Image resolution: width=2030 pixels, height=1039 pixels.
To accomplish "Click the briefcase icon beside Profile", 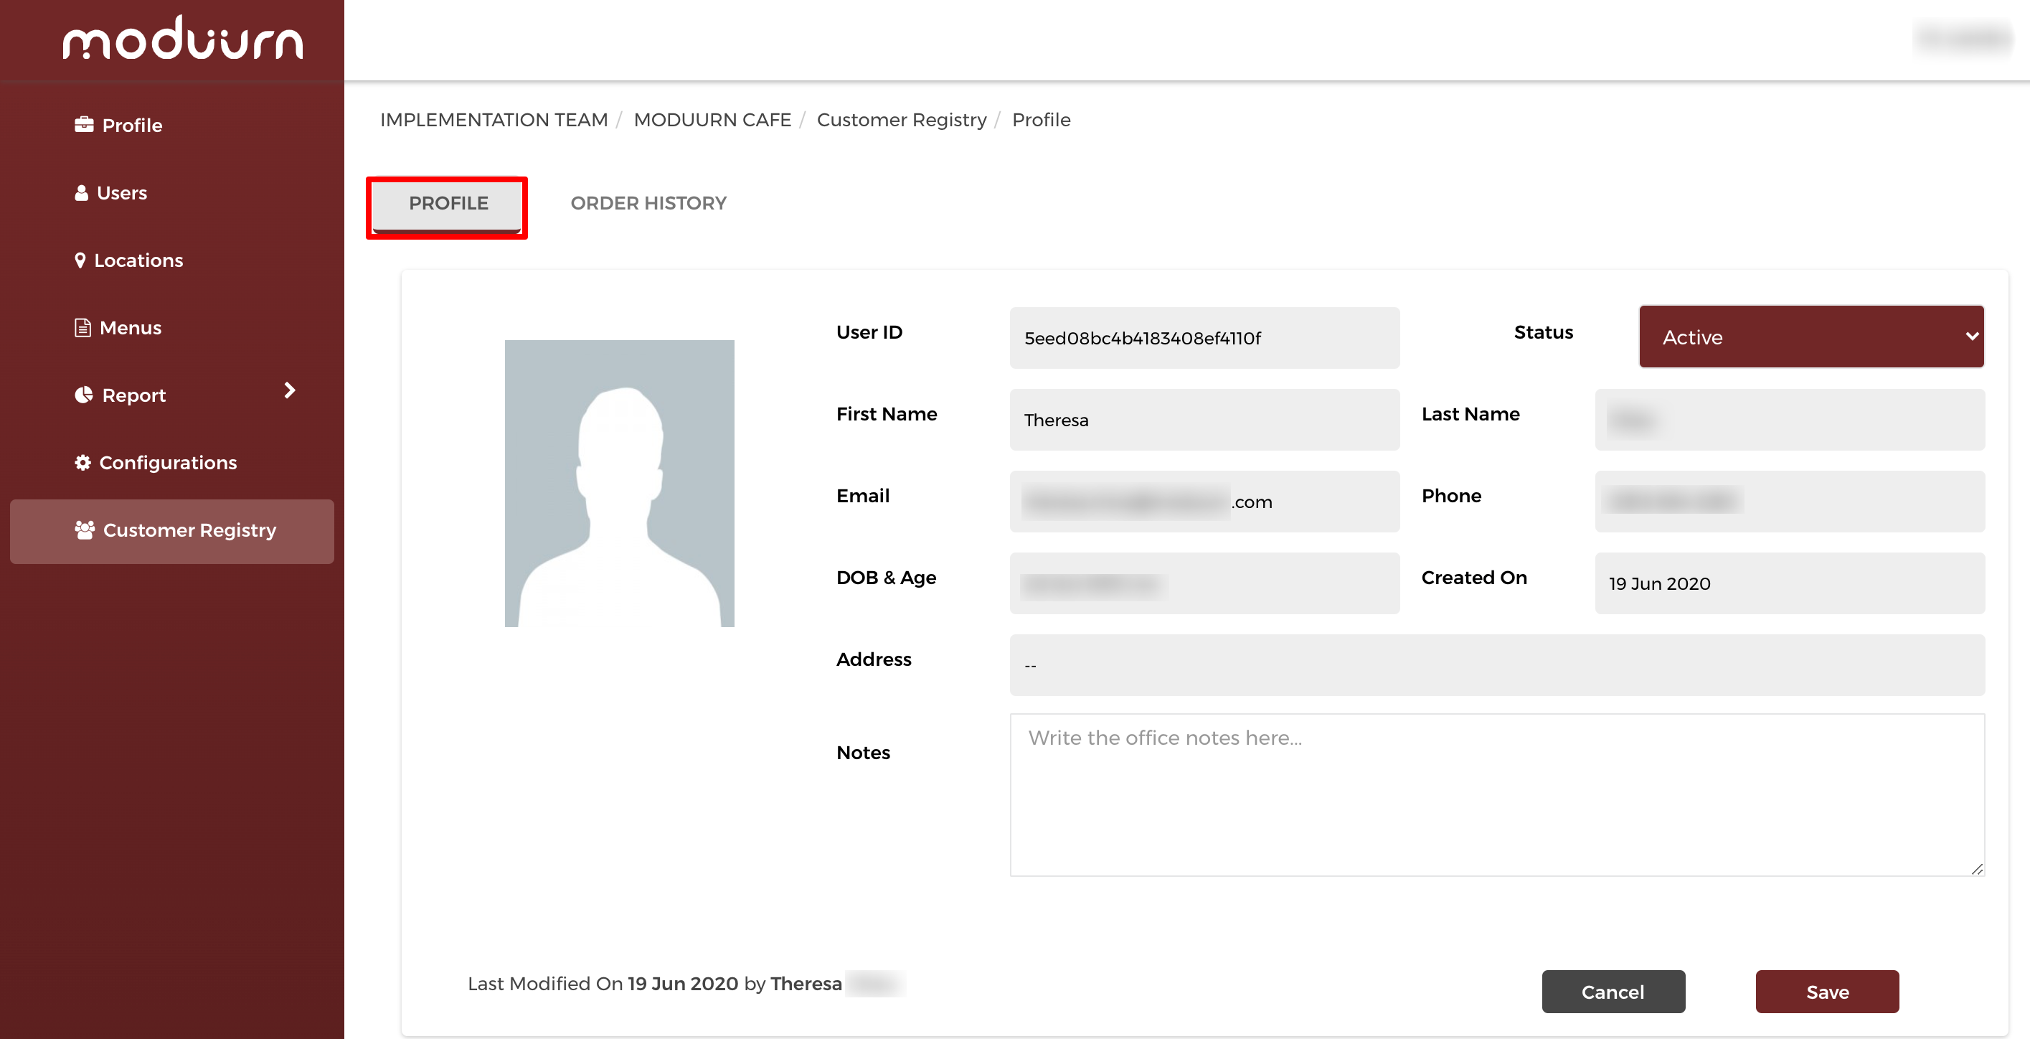I will [83, 125].
